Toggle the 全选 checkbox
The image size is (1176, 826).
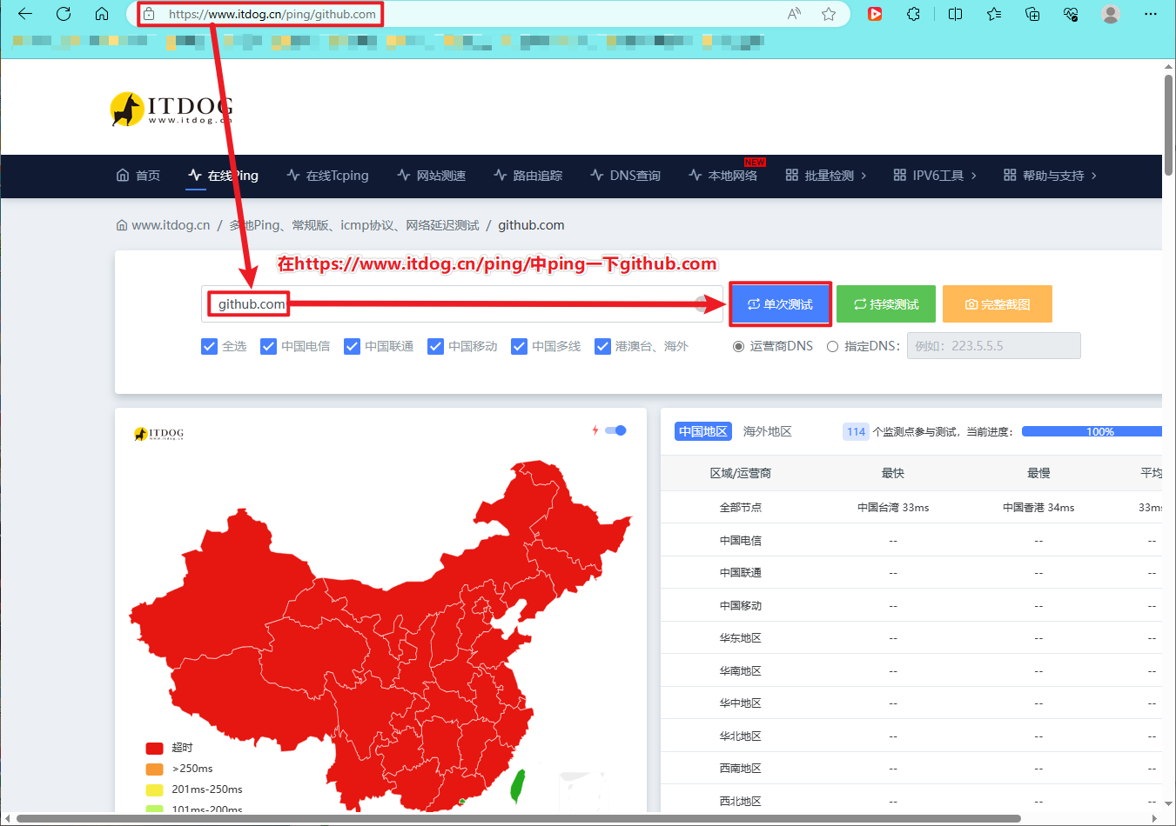pyautogui.click(x=209, y=346)
